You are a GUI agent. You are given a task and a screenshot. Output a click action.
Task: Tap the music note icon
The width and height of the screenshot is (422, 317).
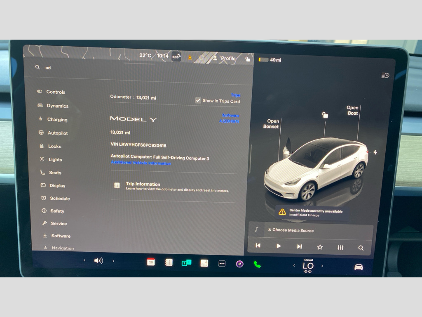click(x=256, y=229)
